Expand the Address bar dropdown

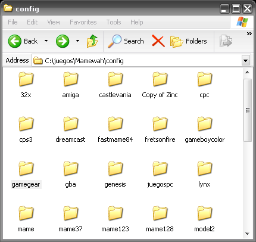pyautogui.click(x=246, y=60)
